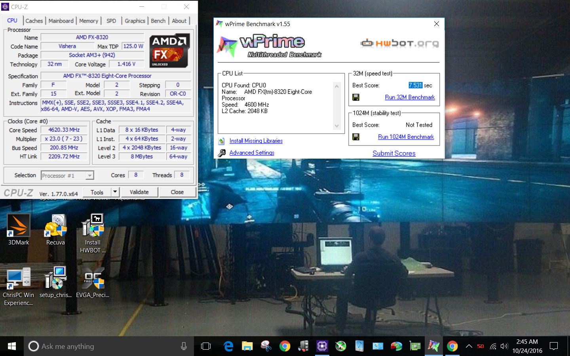
Task: Switch to the SPD tab
Action: point(111,21)
